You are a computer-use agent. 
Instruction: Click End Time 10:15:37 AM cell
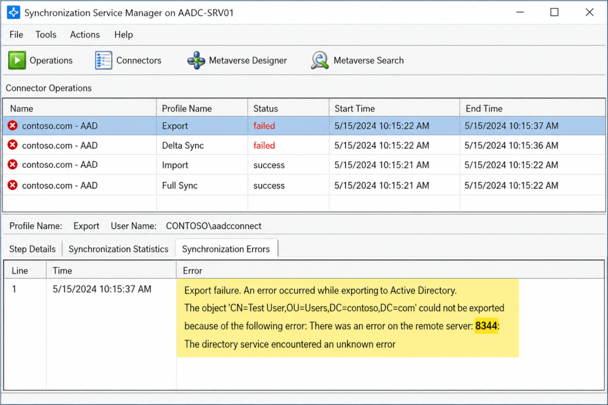tap(511, 126)
